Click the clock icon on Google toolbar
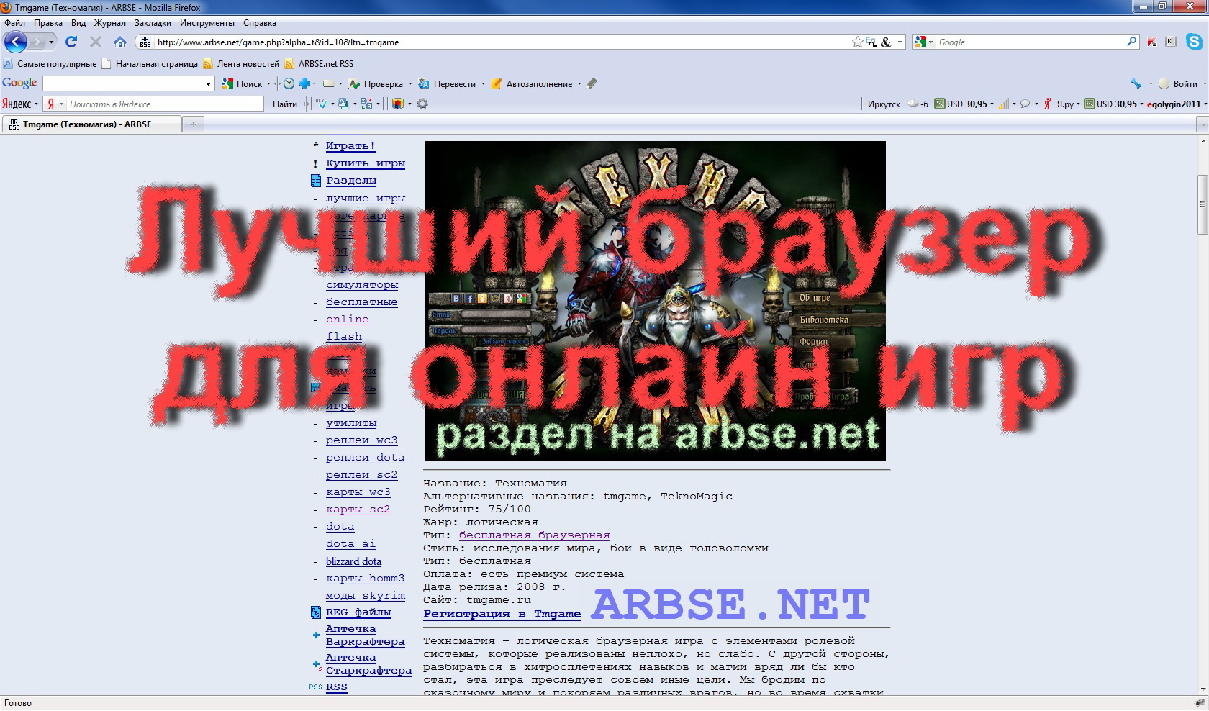Image resolution: width=1209 pixels, height=711 pixels. [289, 83]
